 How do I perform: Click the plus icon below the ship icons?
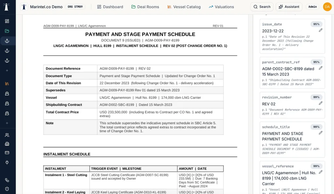coord(7,123)
